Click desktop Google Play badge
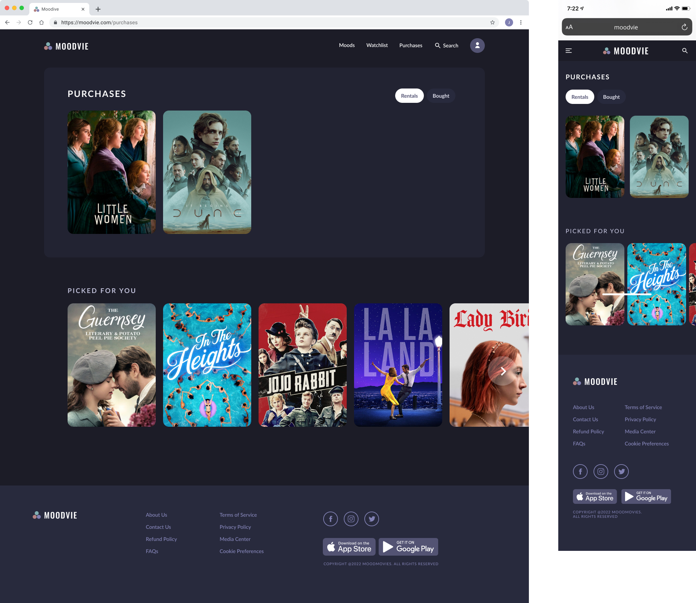This screenshot has width=696, height=603. (408, 547)
